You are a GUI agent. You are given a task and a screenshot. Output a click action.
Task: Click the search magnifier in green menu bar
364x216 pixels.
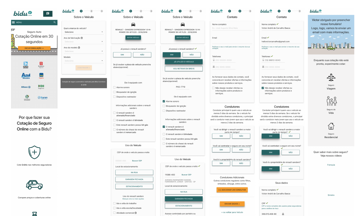(55, 22)
